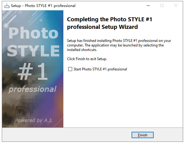The height and width of the screenshot is (143, 184).
Task: Close the Setup wizard with the X
Action: (x=176, y=5)
